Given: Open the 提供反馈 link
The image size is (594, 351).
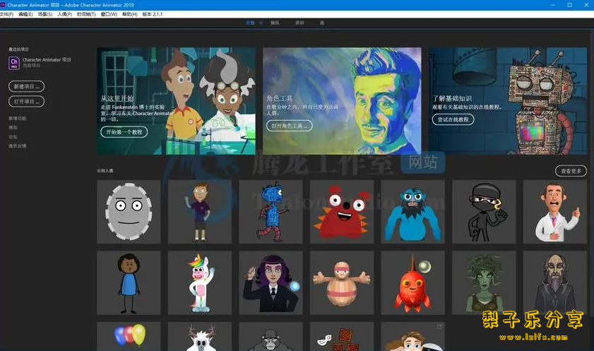Looking at the screenshot, I should coord(18,145).
